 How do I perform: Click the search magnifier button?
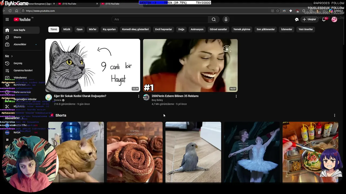[x=214, y=19]
